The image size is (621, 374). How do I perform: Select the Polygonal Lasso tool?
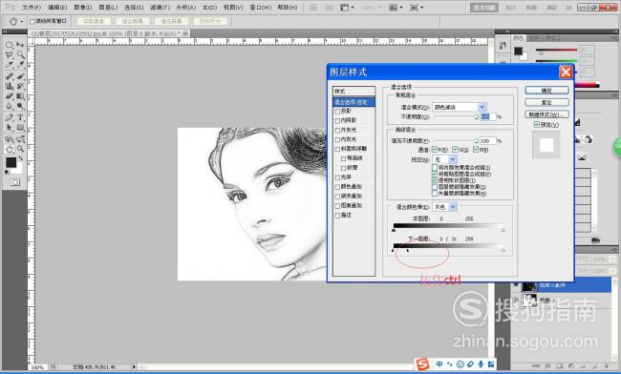point(10,55)
